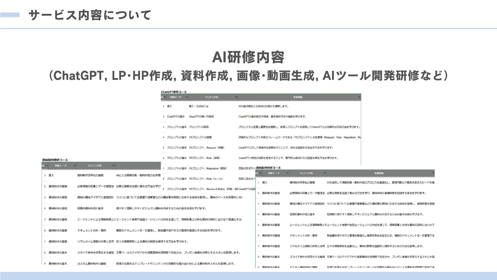Click 必要情報の収集とデータ整理法 in right table

[x=307, y=193]
